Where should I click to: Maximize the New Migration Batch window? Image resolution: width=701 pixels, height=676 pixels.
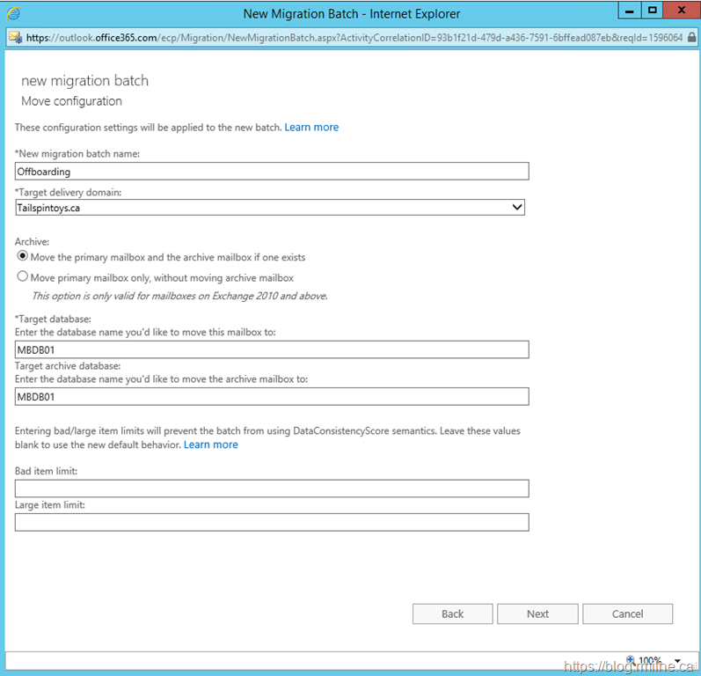pyautogui.click(x=653, y=10)
